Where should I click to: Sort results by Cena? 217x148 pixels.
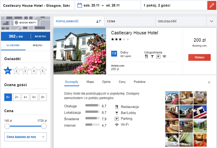click(x=130, y=21)
